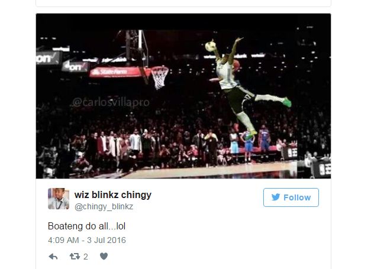Image resolution: width=371 pixels, height=269 pixels.
Task: Follow wiz blinkz chingy
Action: click(291, 197)
